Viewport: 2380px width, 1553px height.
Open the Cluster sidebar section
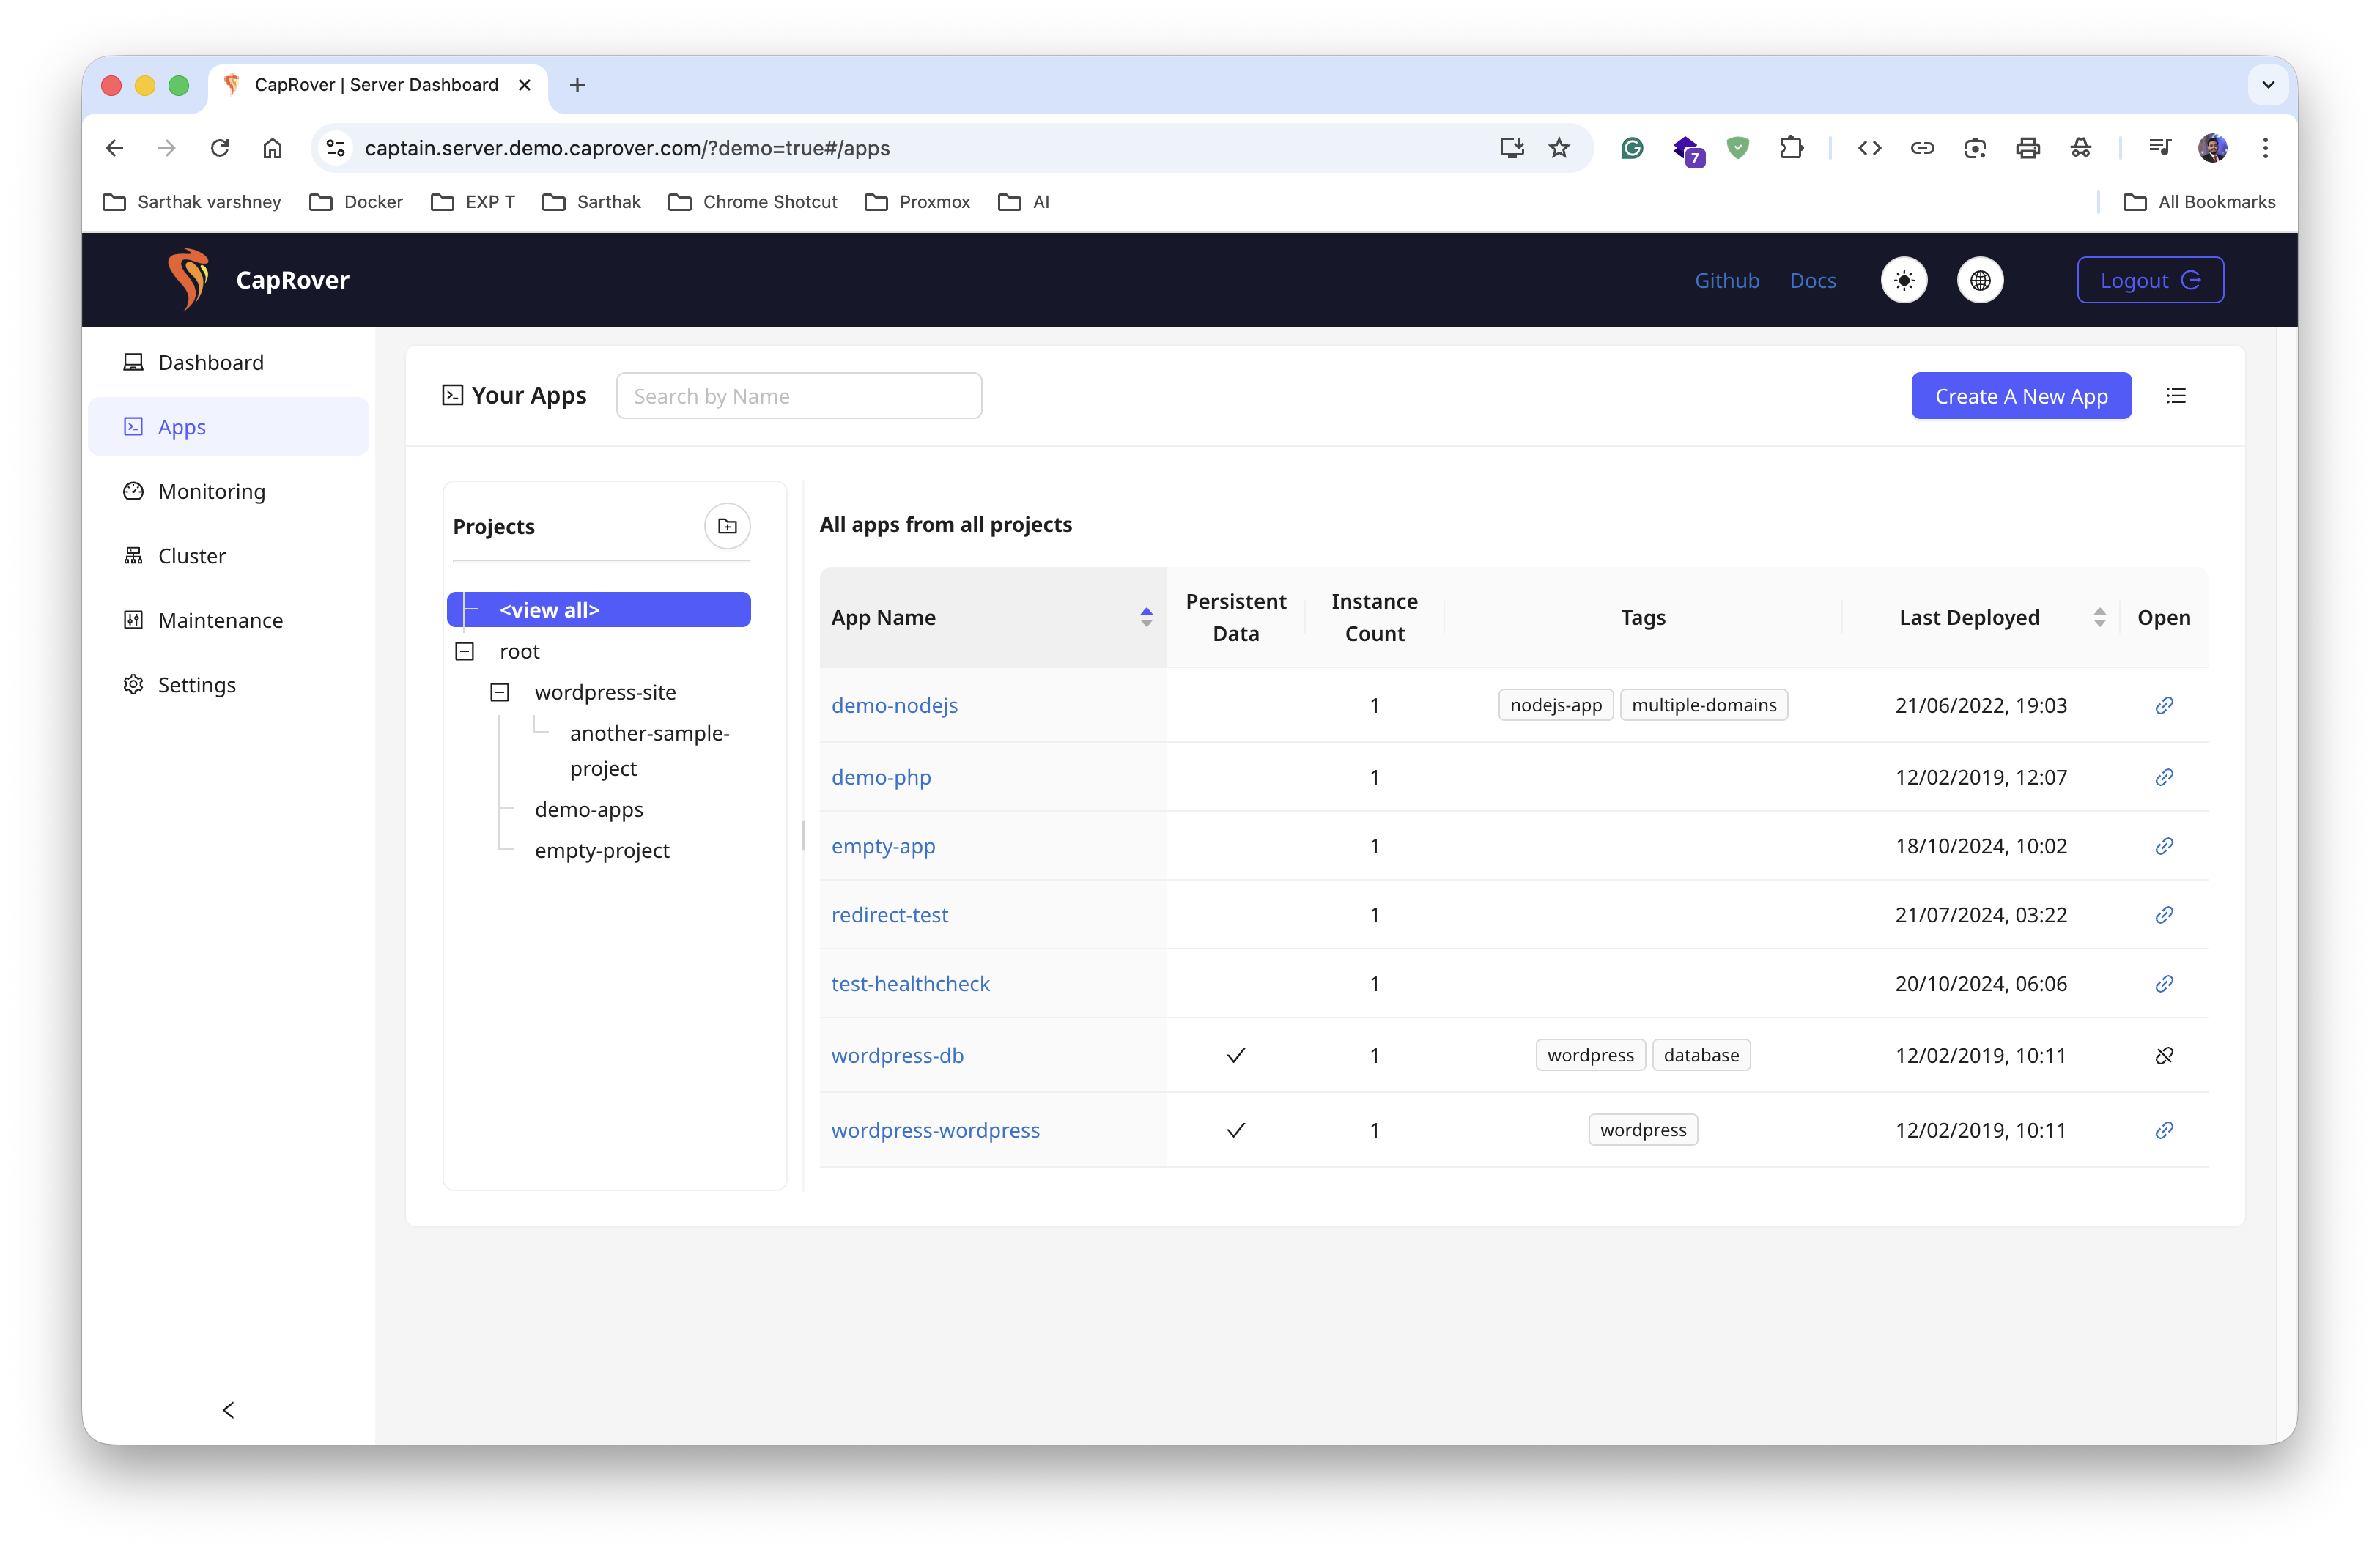click(192, 556)
